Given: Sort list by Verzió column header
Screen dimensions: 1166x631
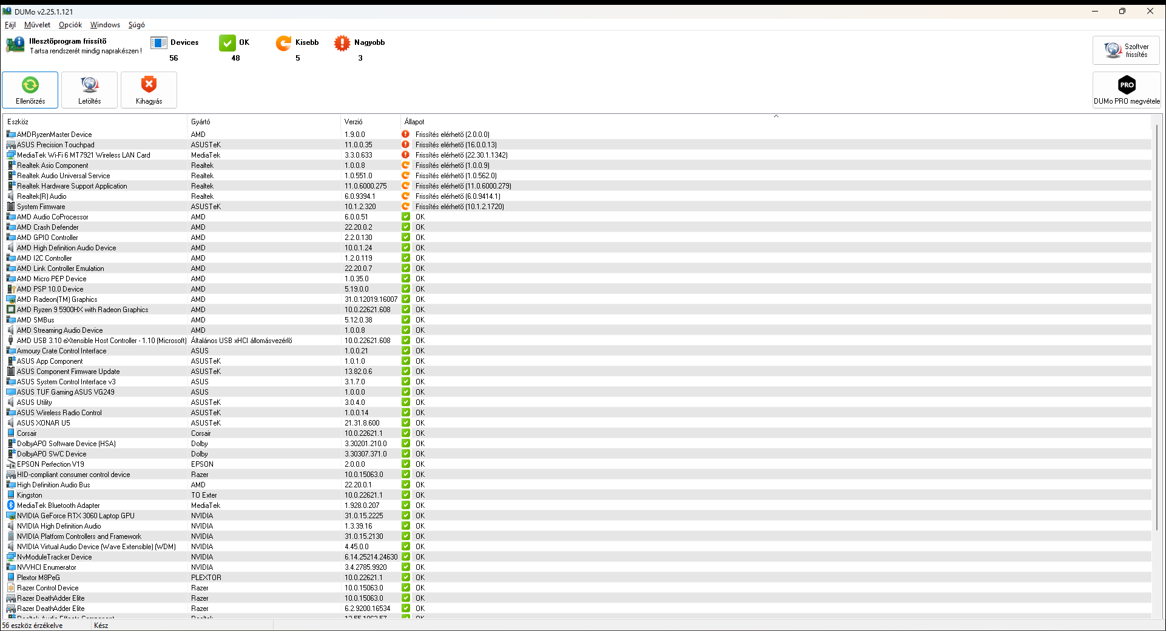Looking at the screenshot, I should coord(371,122).
